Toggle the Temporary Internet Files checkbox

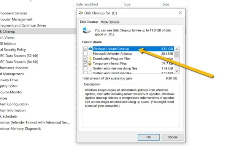coord(85,63)
